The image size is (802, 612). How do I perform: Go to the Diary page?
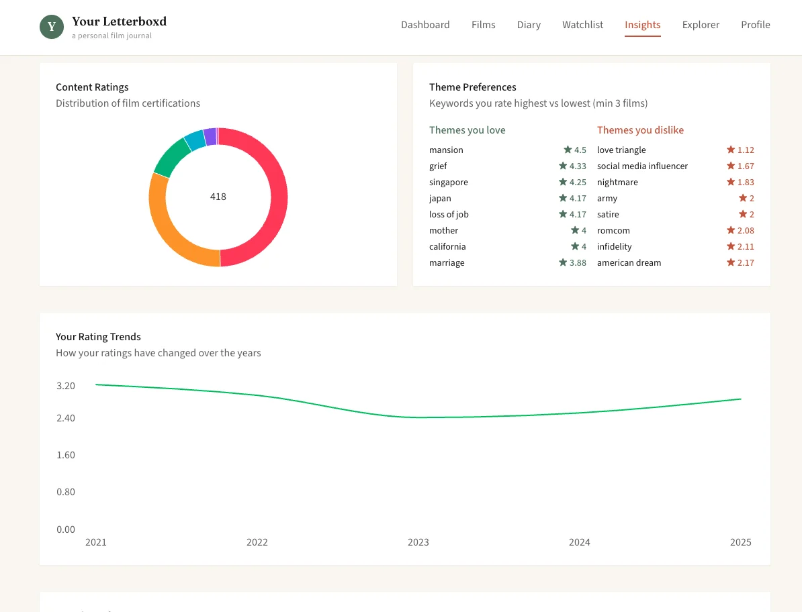tap(529, 25)
